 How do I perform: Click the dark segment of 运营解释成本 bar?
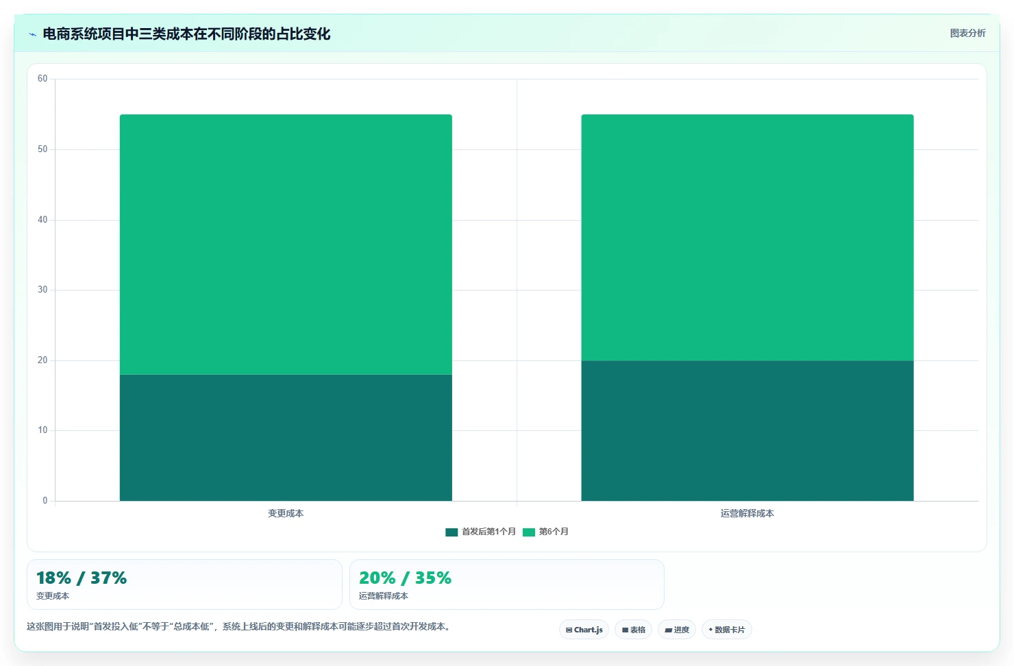tap(747, 431)
